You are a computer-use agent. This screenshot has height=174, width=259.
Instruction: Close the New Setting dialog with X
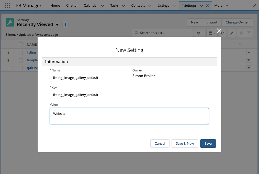pyautogui.click(x=219, y=31)
